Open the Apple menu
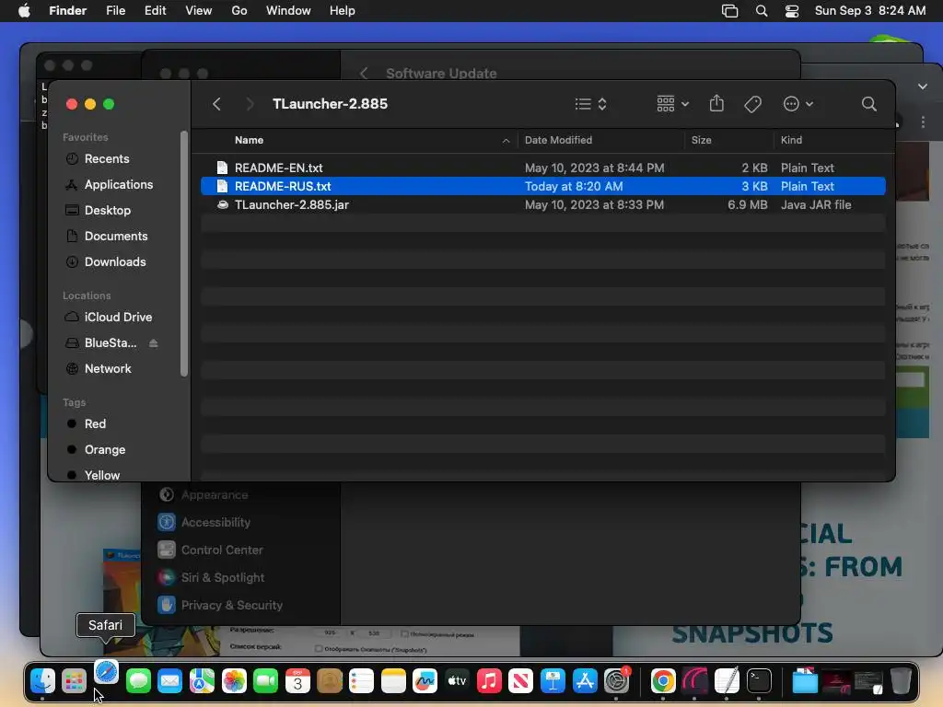This screenshot has width=943, height=707. pyautogui.click(x=24, y=11)
